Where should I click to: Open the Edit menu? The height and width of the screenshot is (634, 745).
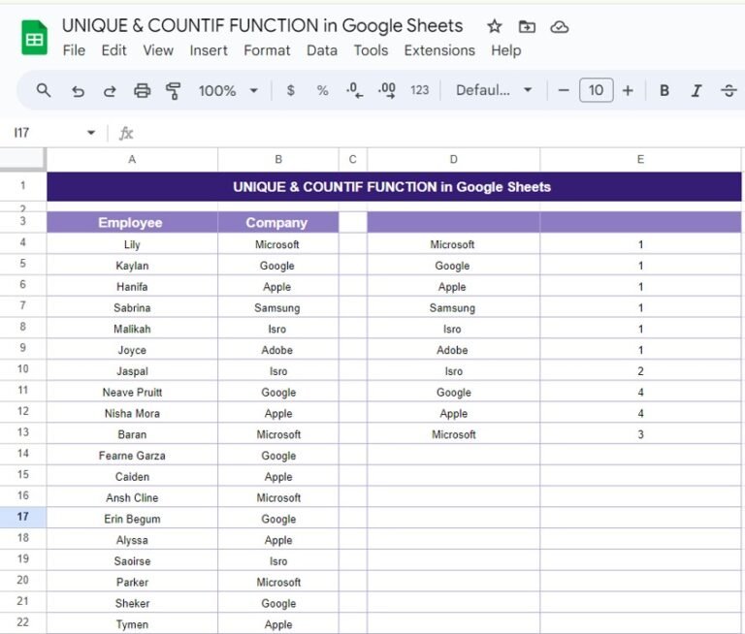point(114,50)
